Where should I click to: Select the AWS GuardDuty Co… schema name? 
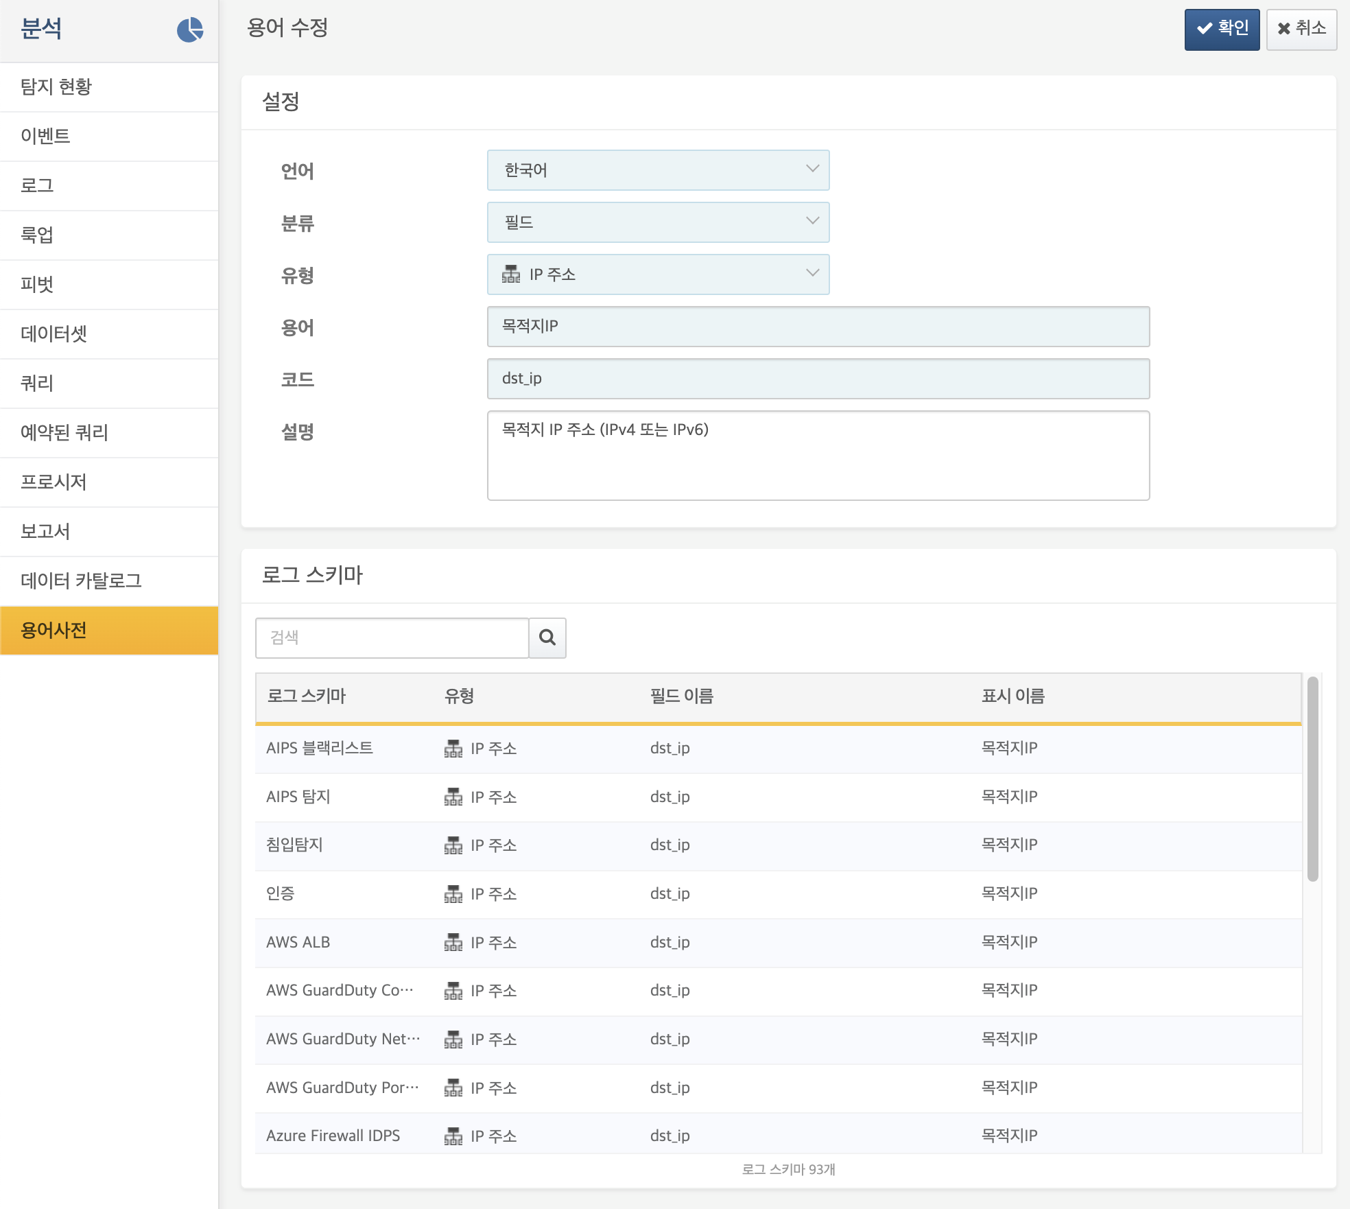[340, 990]
